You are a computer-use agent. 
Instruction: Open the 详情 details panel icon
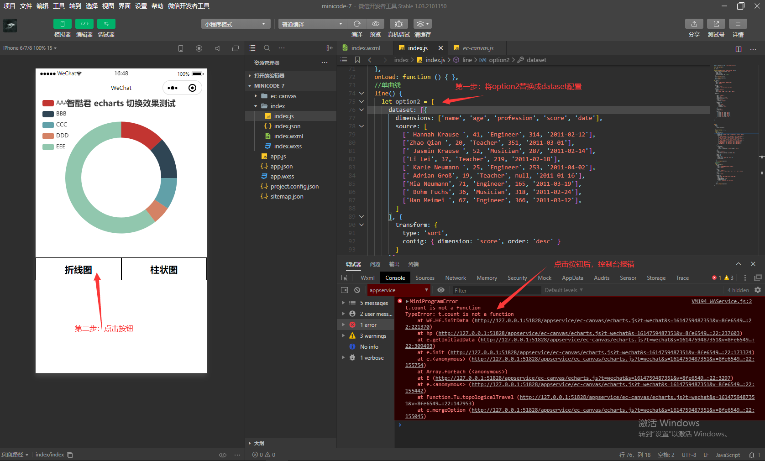738,24
